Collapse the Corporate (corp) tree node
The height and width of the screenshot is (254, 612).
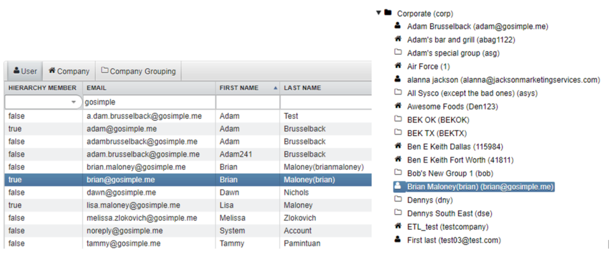click(x=379, y=13)
